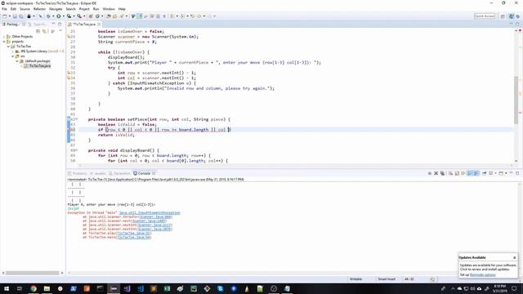Open the New file dropdown arrow
Image resolution: width=523 pixels, height=294 pixels.
[x=10, y=16]
